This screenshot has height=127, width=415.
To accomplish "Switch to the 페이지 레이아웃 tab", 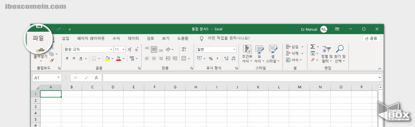I will 91,38.
